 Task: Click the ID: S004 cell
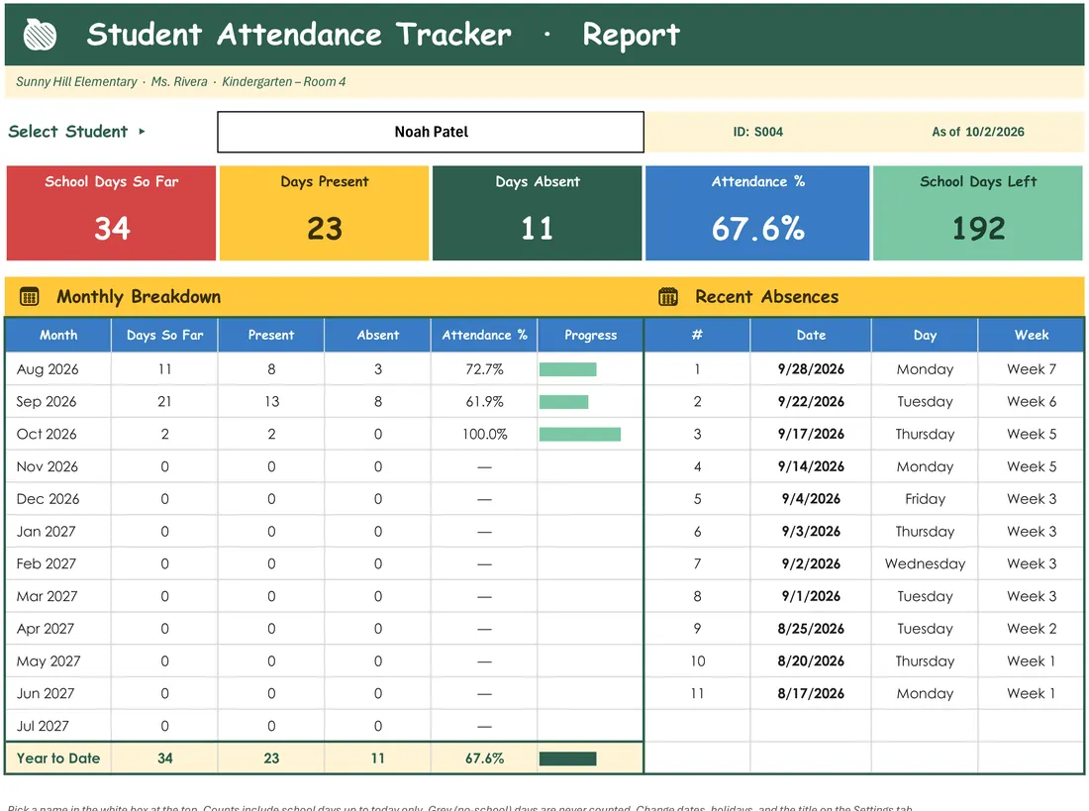pyautogui.click(x=757, y=132)
